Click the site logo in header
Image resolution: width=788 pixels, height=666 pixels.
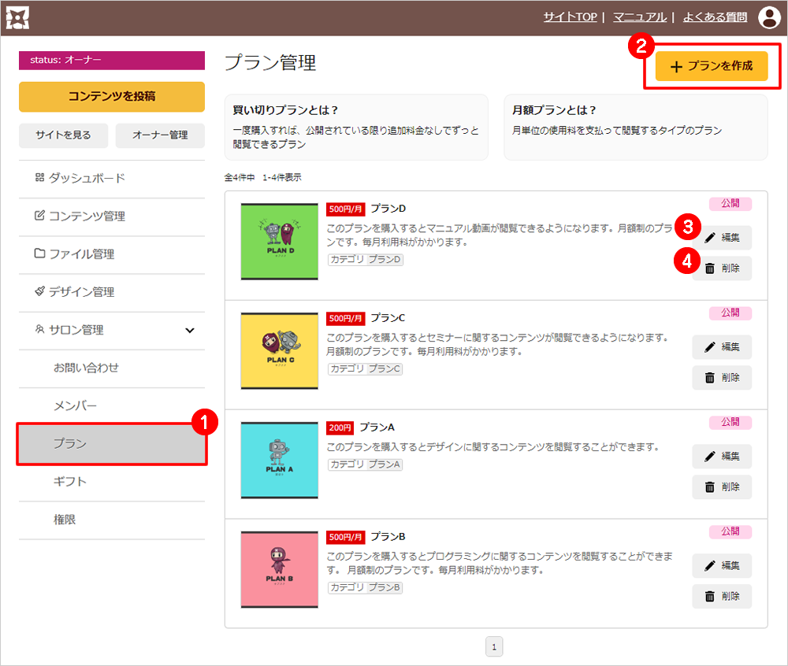pyautogui.click(x=17, y=17)
